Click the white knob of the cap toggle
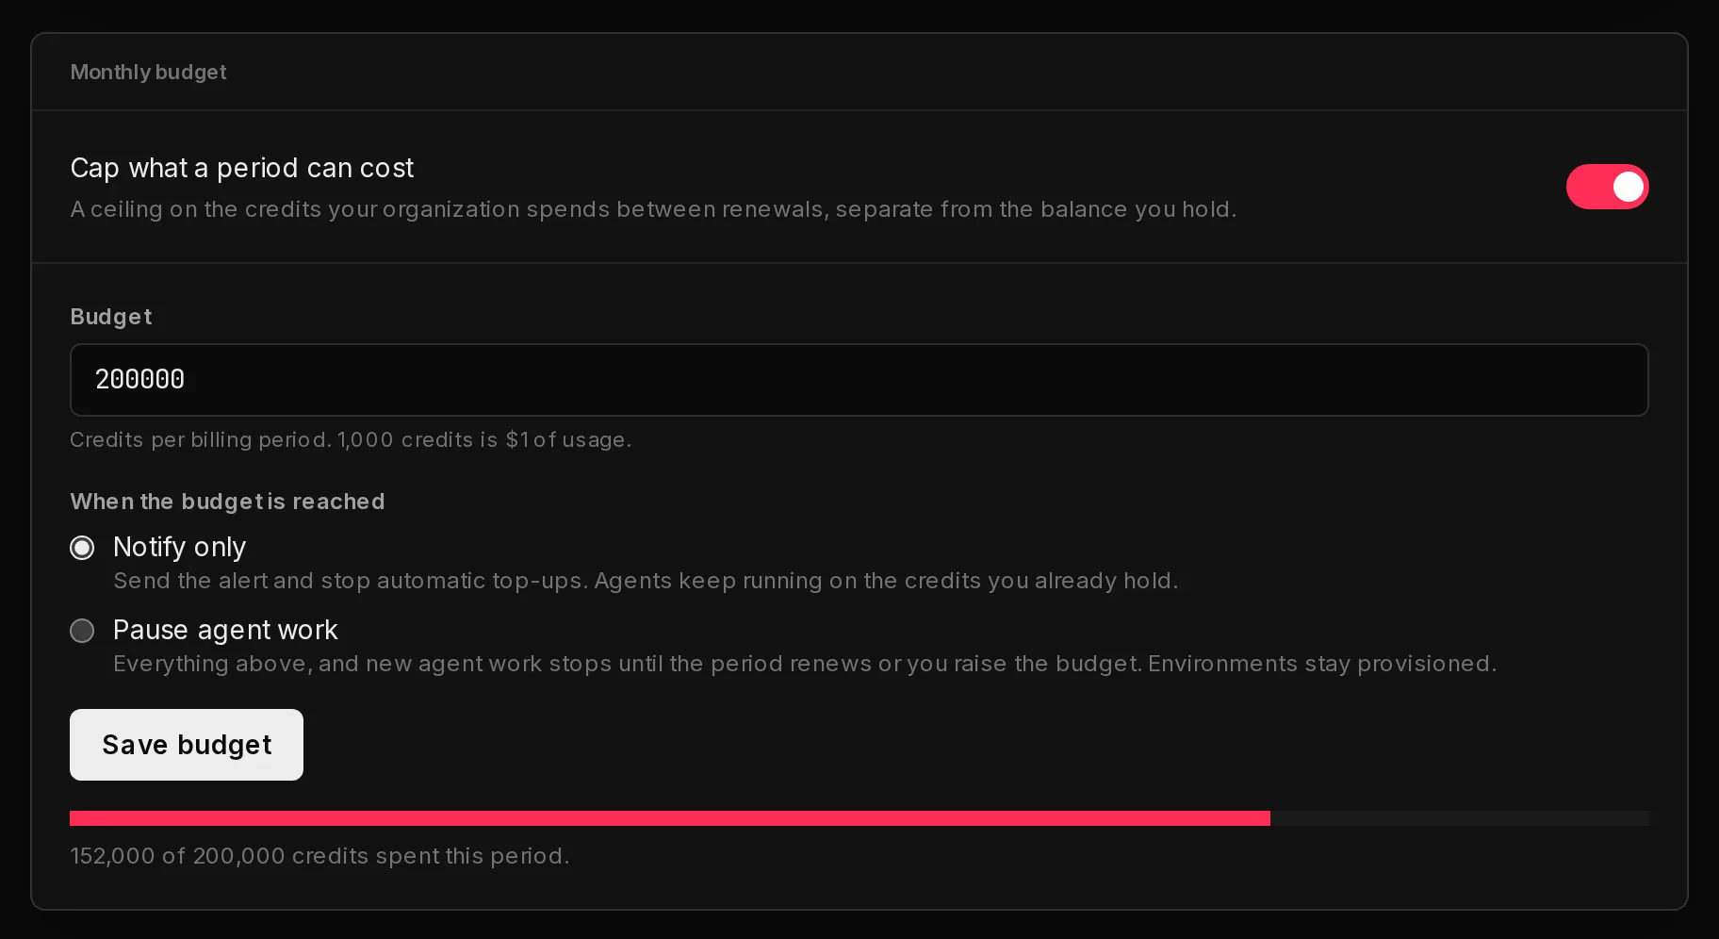The width and height of the screenshot is (1719, 939). (1628, 187)
